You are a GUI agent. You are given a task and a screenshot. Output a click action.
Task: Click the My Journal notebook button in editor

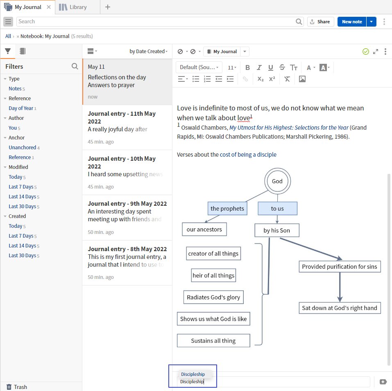[222, 52]
